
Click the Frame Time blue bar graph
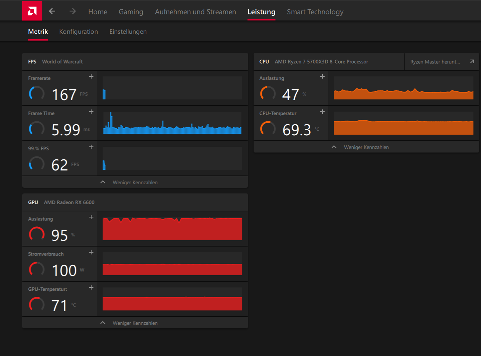pyautogui.click(x=172, y=123)
